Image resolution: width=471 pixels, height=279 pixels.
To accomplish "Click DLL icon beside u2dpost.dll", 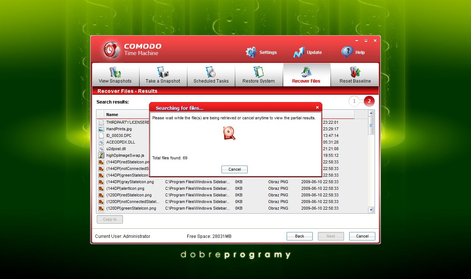I will click(x=101, y=149).
